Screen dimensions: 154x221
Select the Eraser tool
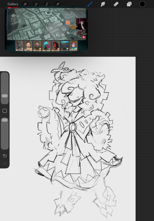coord(116,4)
